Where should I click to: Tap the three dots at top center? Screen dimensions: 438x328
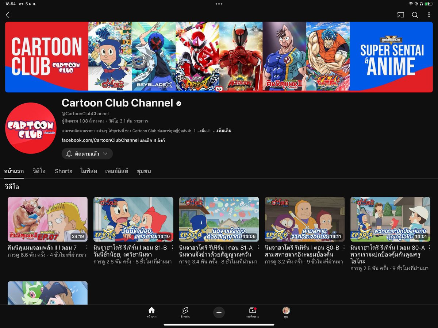(x=219, y=4)
